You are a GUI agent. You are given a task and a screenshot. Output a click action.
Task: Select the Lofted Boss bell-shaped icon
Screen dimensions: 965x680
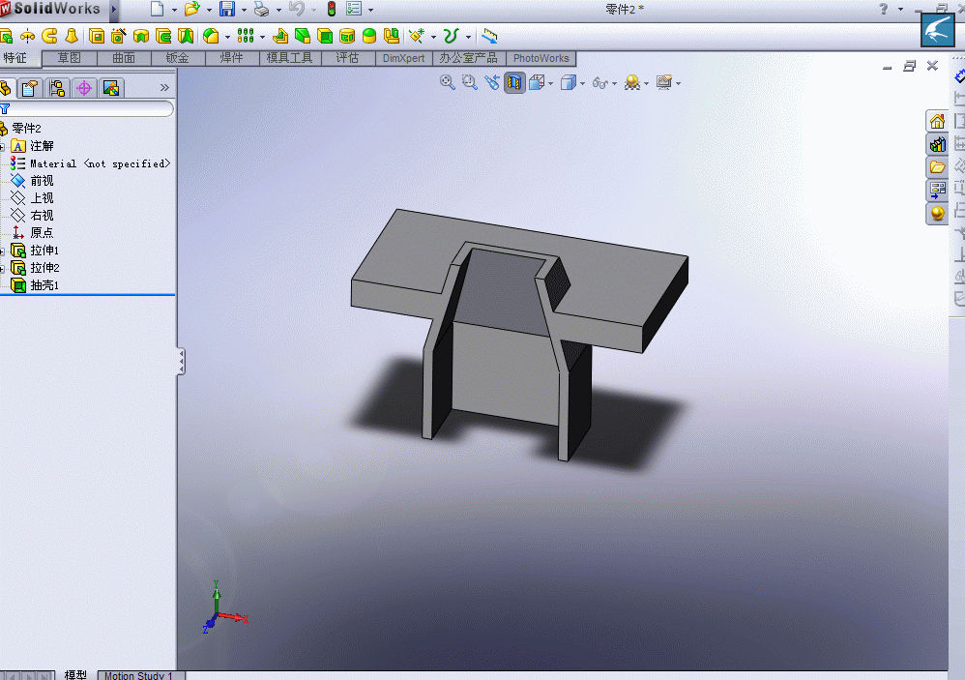(72, 37)
